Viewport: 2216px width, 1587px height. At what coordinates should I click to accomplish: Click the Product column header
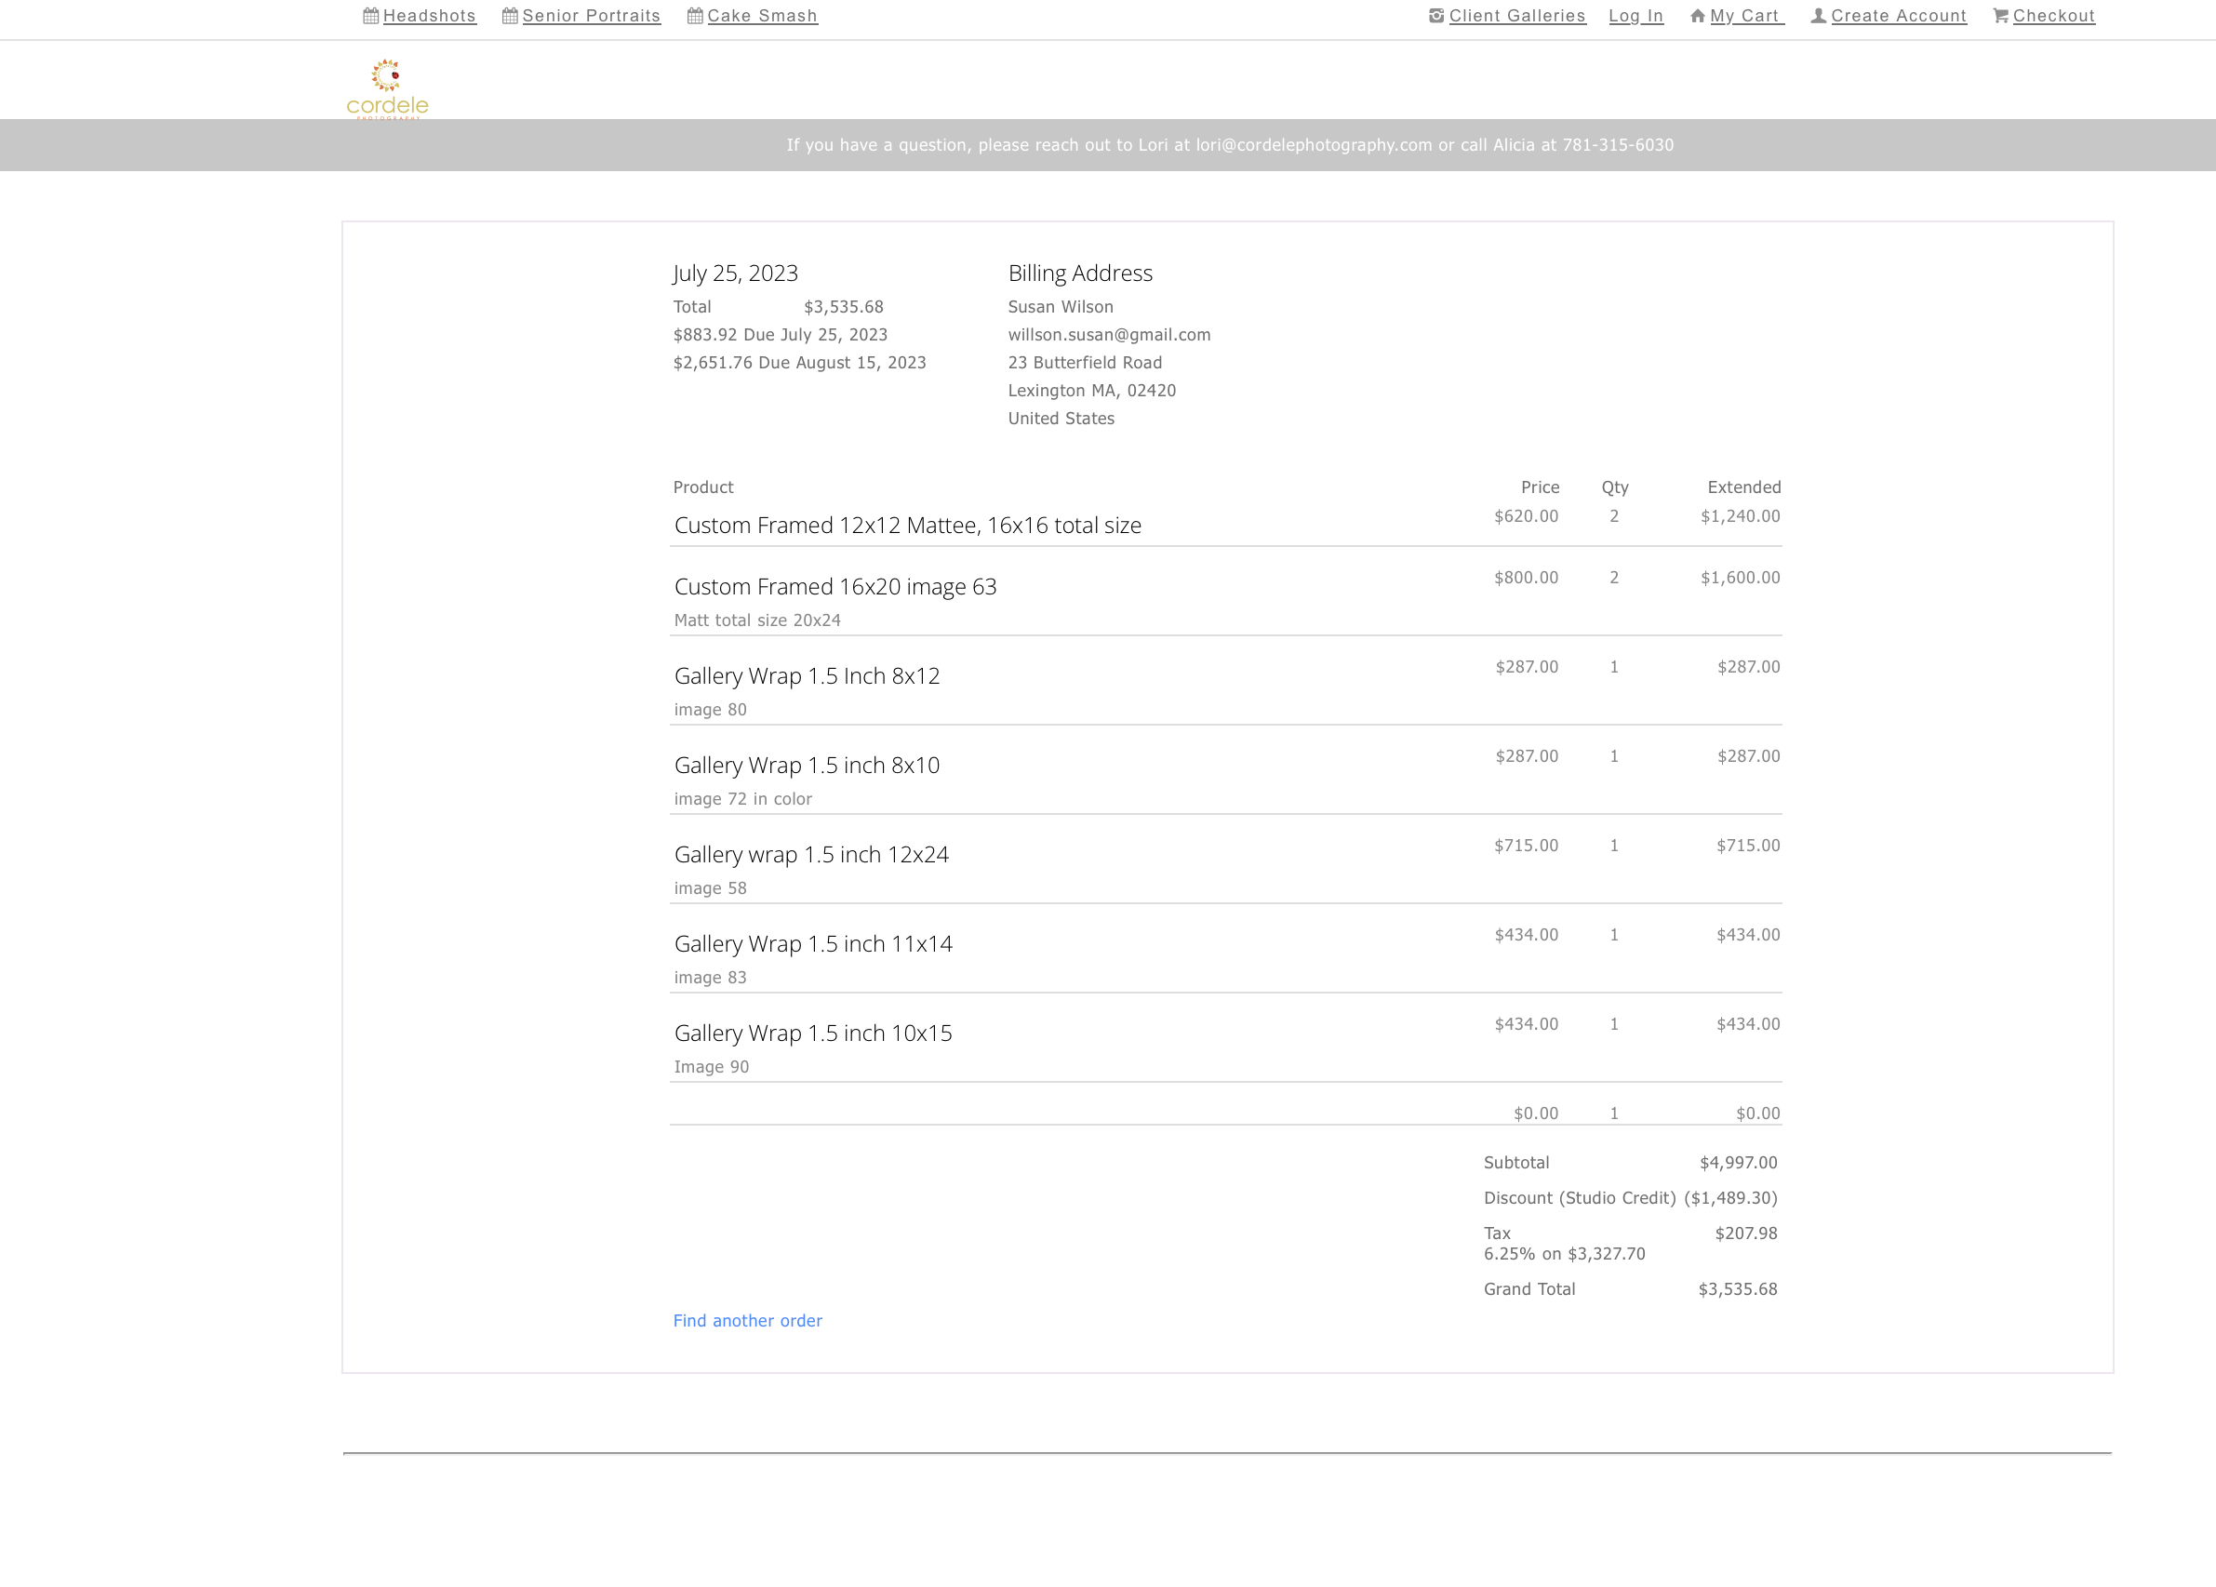point(703,487)
